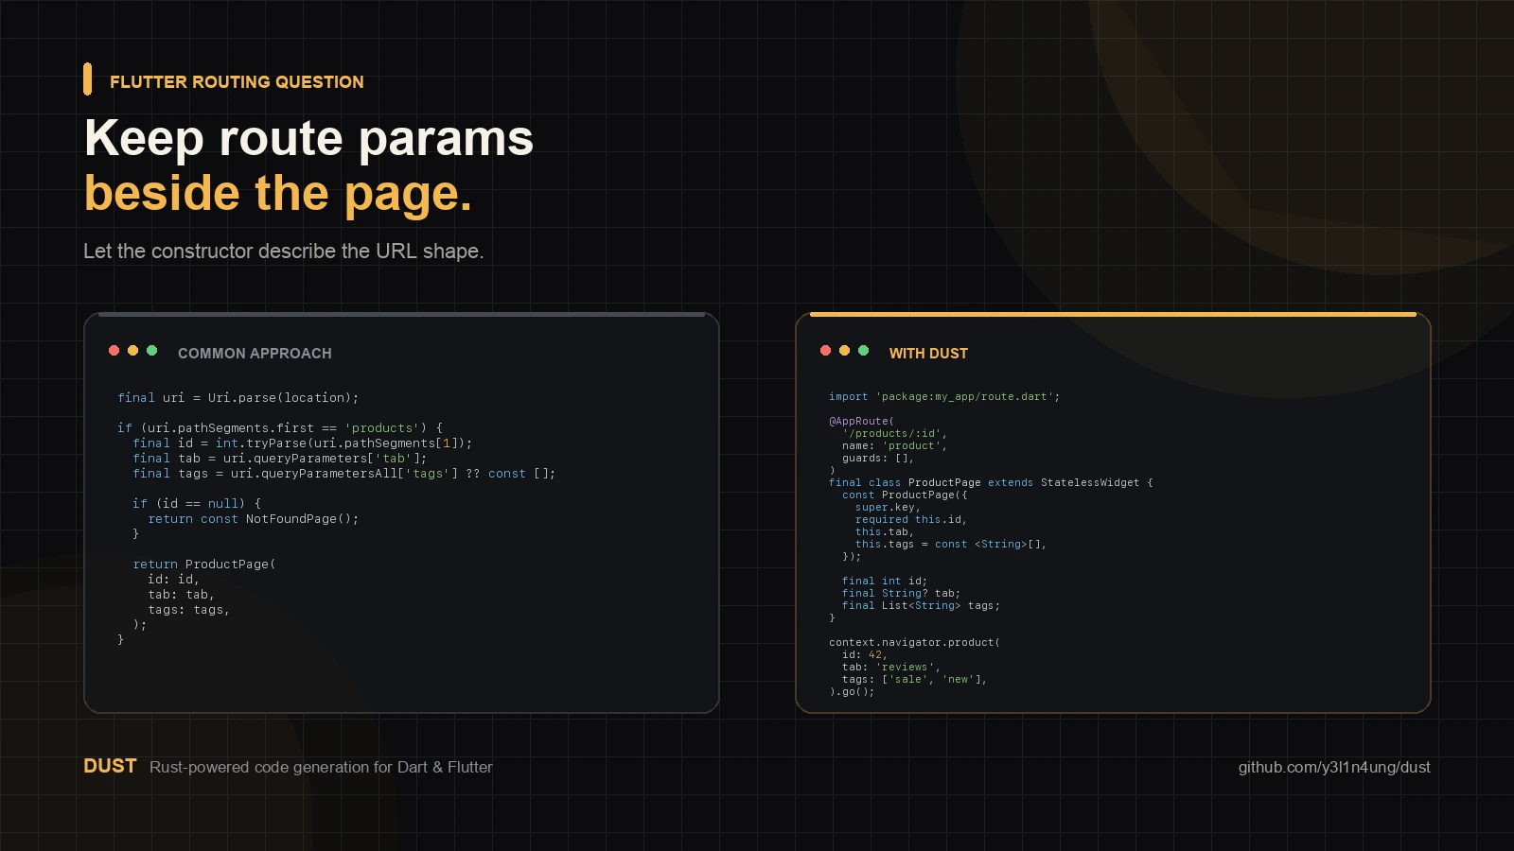
Task: Click the '@AppRoute(' annotation line
Action: pyautogui.click(x=861, y=422)
